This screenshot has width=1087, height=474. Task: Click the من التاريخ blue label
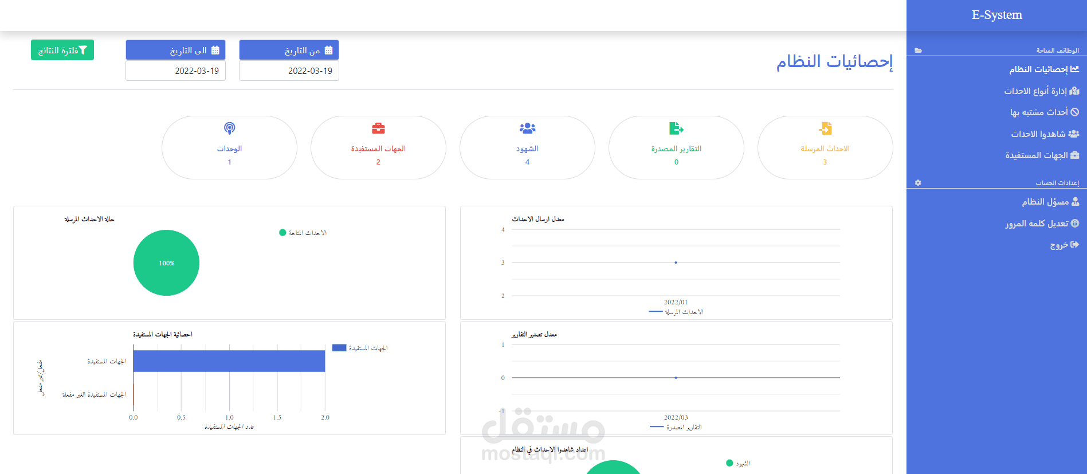(289, 50)
